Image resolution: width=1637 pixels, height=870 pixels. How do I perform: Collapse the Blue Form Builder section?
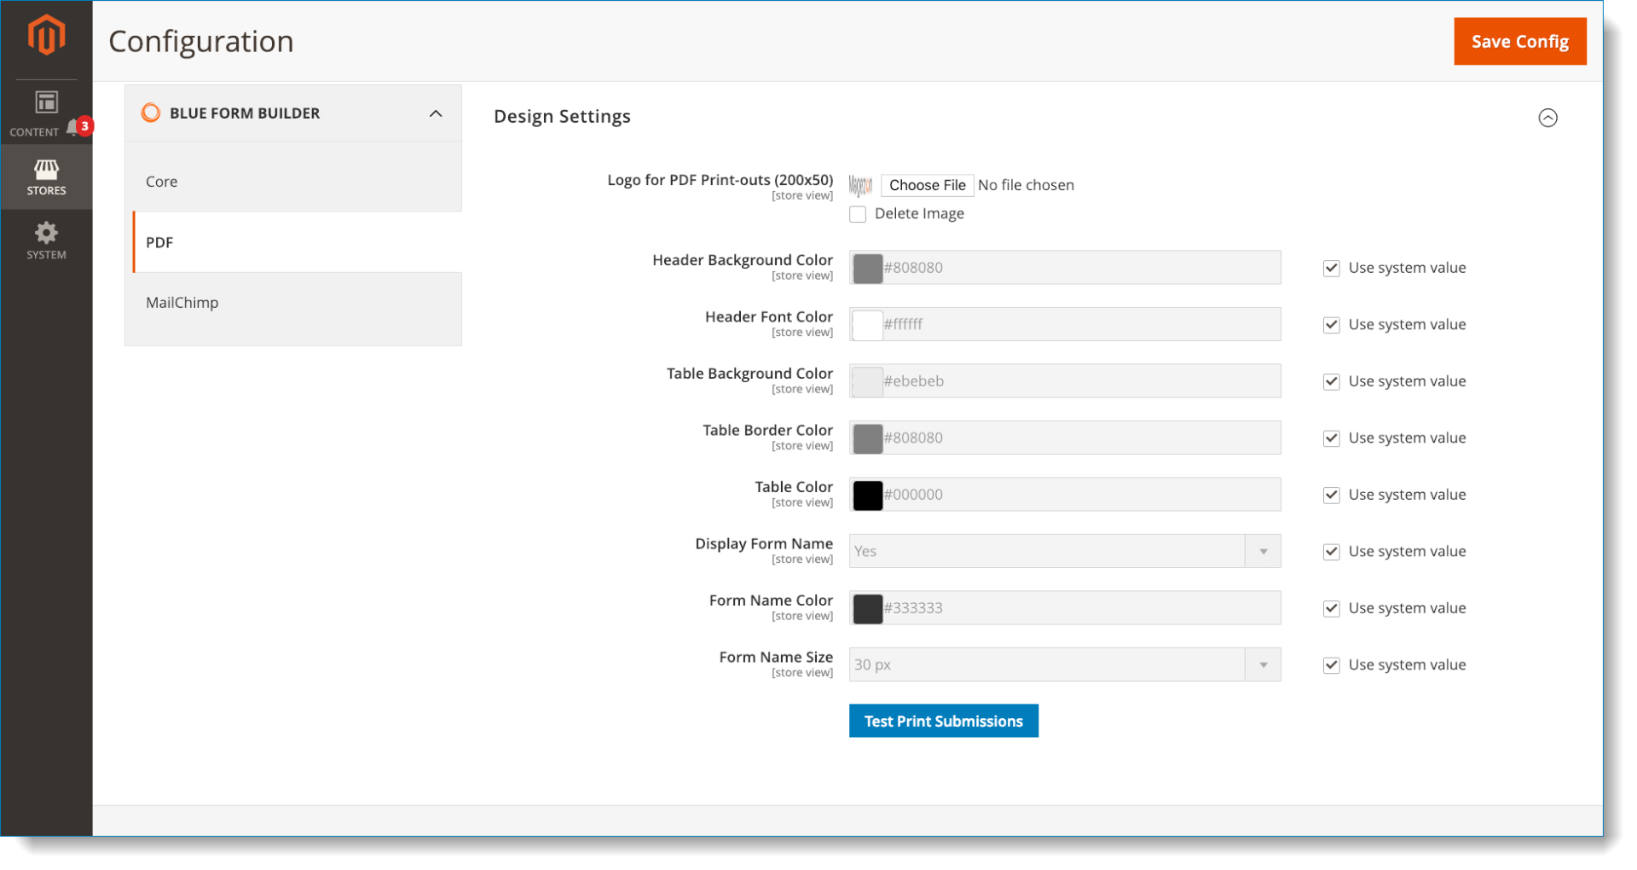(x=436, y=113)
